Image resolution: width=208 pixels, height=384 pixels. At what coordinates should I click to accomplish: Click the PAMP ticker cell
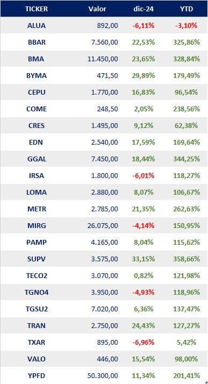[36, 242]
